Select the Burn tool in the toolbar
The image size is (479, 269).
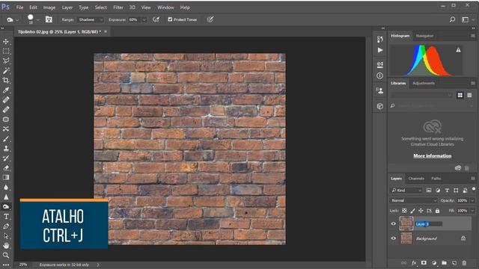coord(6,207)
